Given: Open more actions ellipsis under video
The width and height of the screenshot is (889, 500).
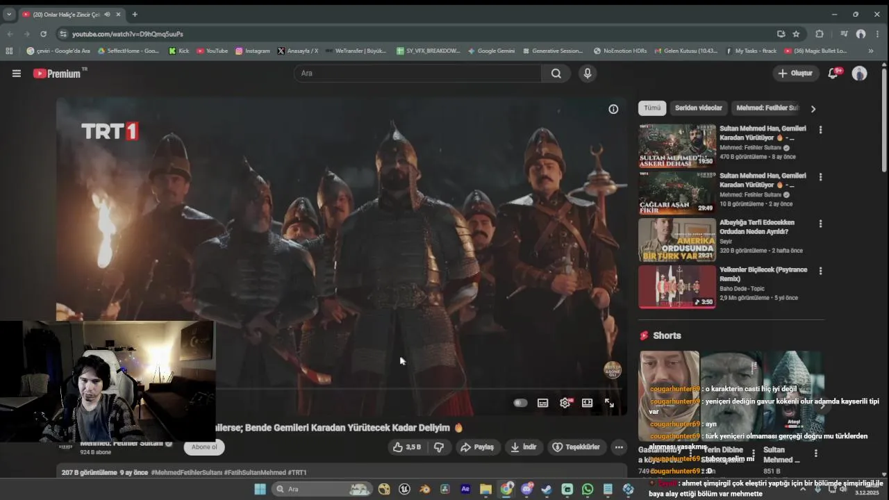Looking at the screenshot, I should pyautogui.click(x=619, y=447).
